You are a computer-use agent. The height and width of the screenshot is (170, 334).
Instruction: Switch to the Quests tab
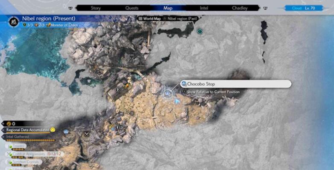coord(132,8)
